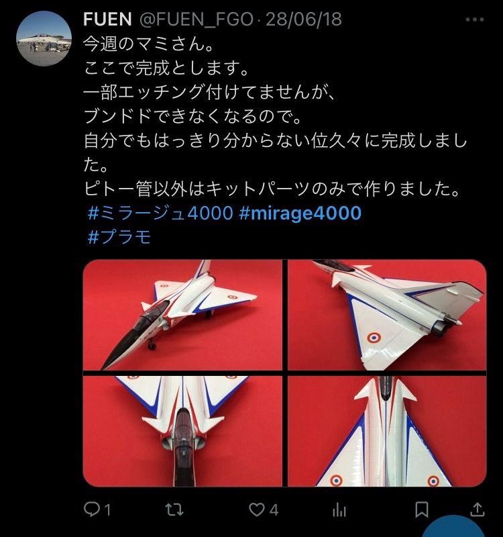Screen dimensions: 503x537
Task: Open the @FUEN_FGO handle
Action: (x=196, y=19)
